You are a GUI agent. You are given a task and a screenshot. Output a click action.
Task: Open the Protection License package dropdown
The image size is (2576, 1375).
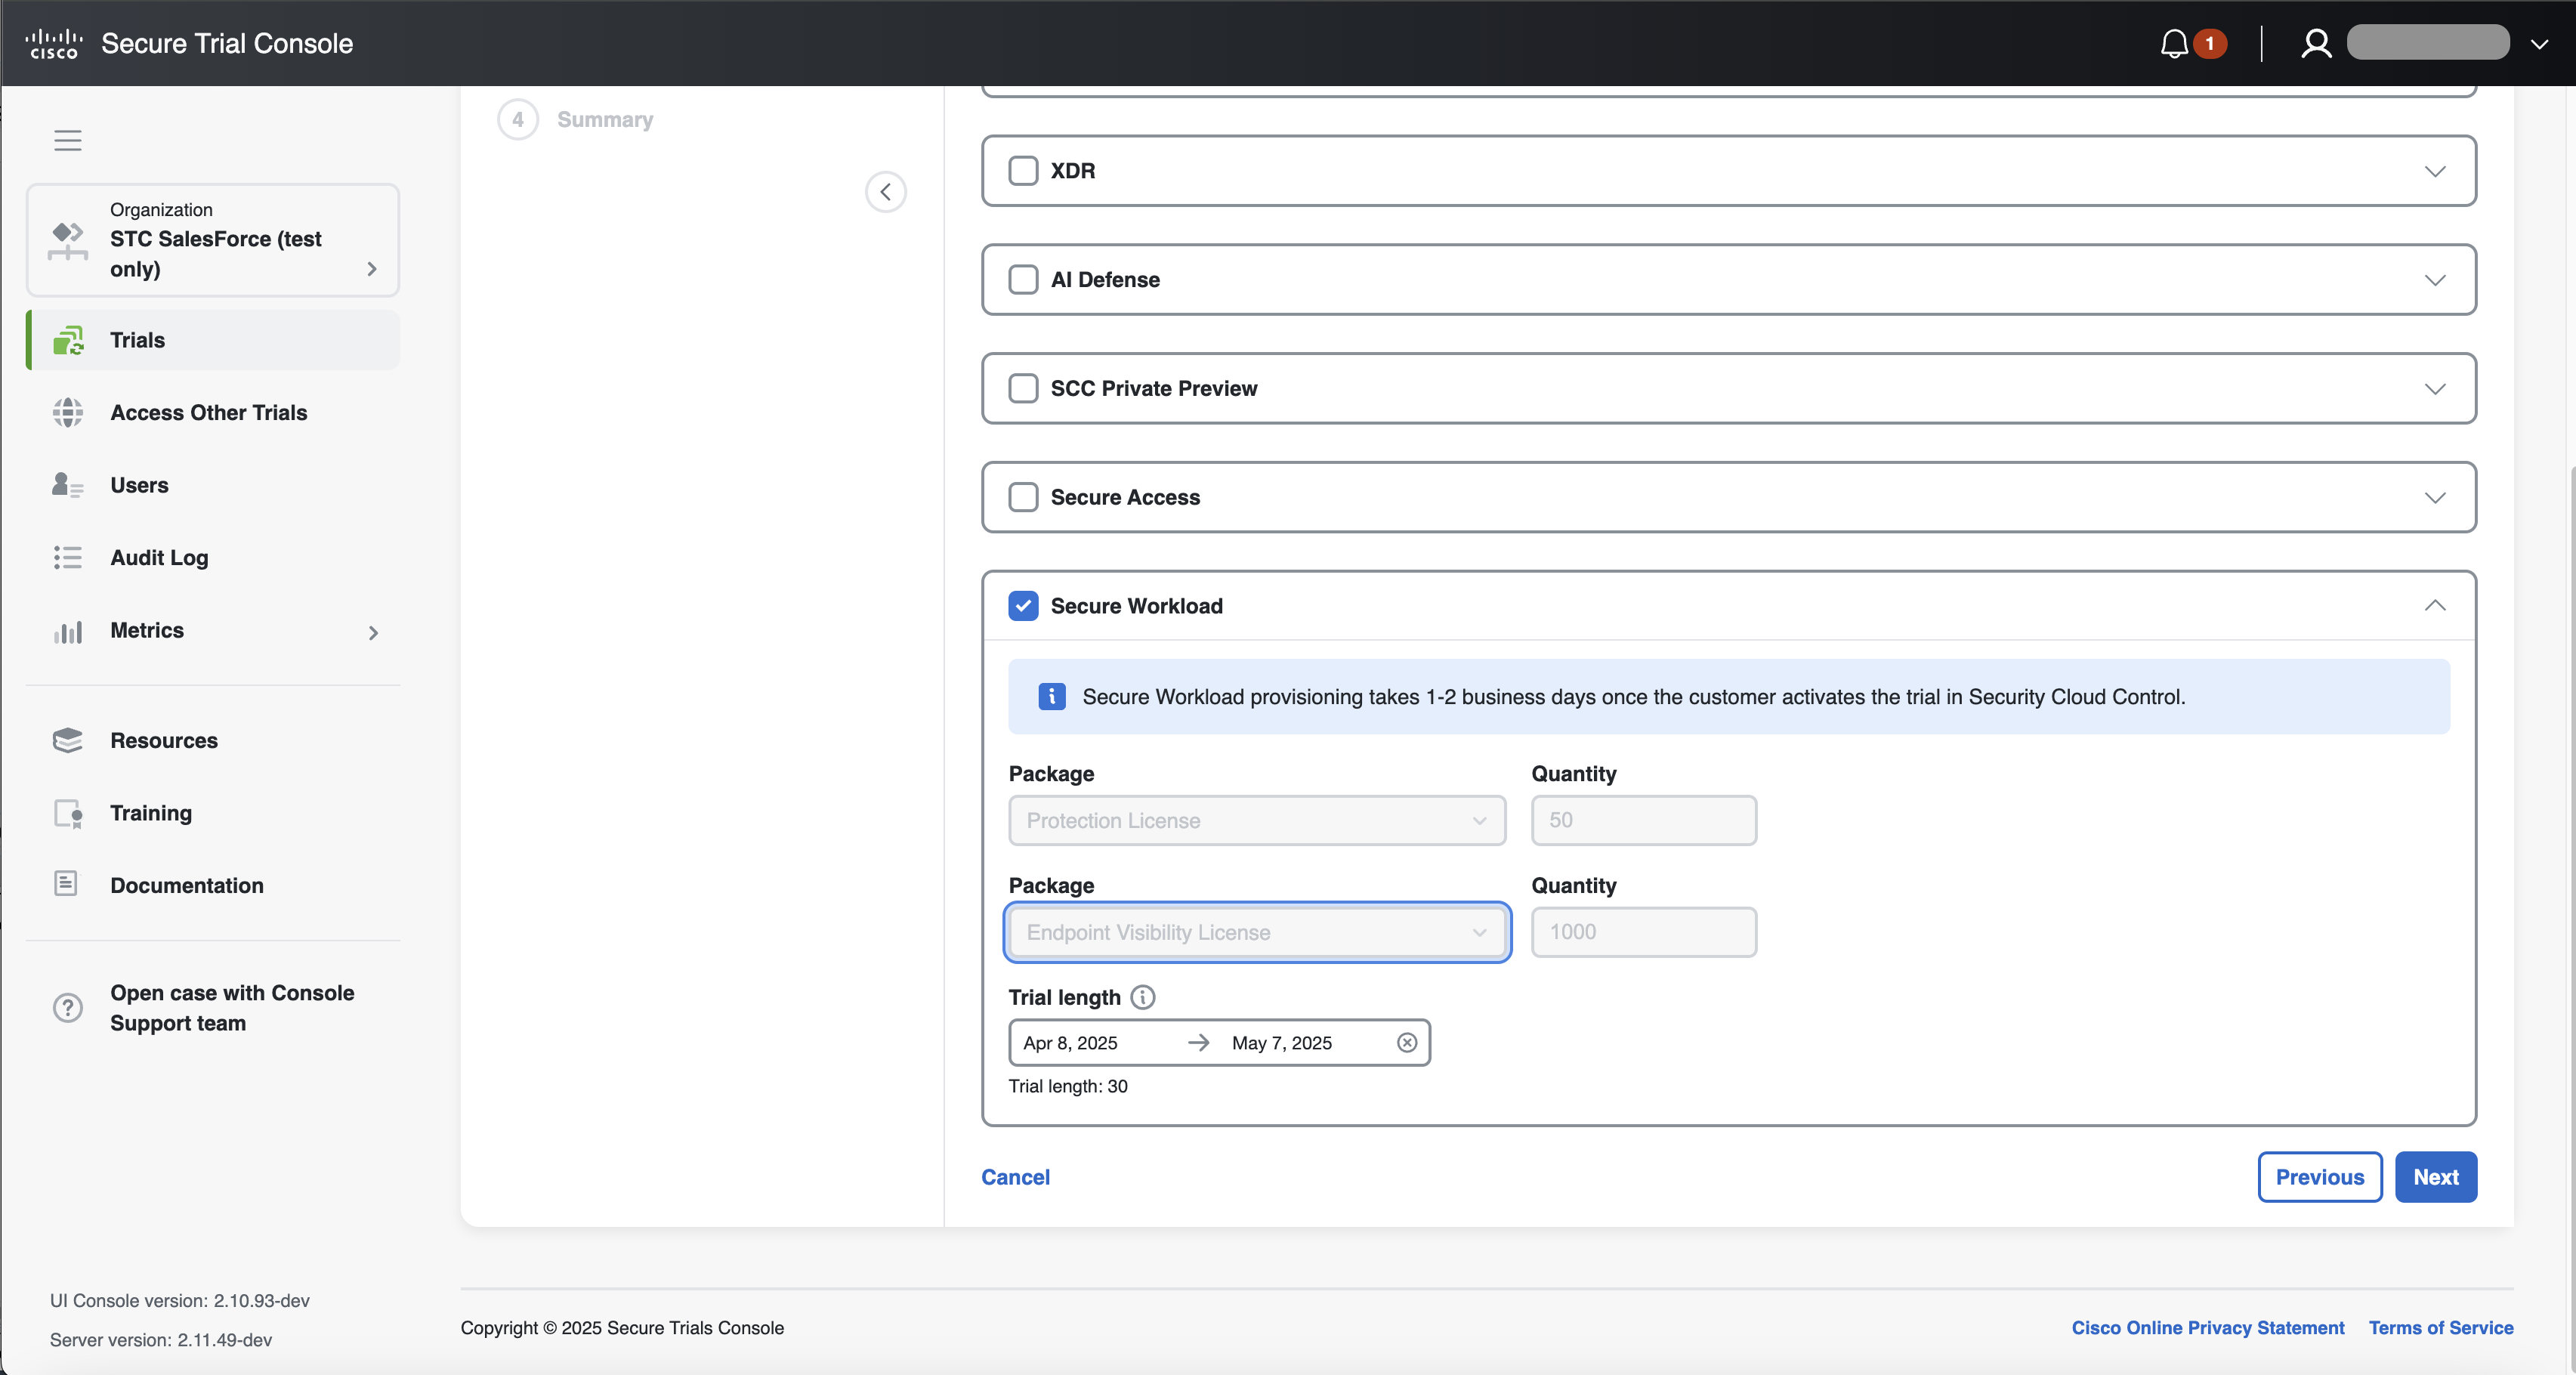(1257, 820)
